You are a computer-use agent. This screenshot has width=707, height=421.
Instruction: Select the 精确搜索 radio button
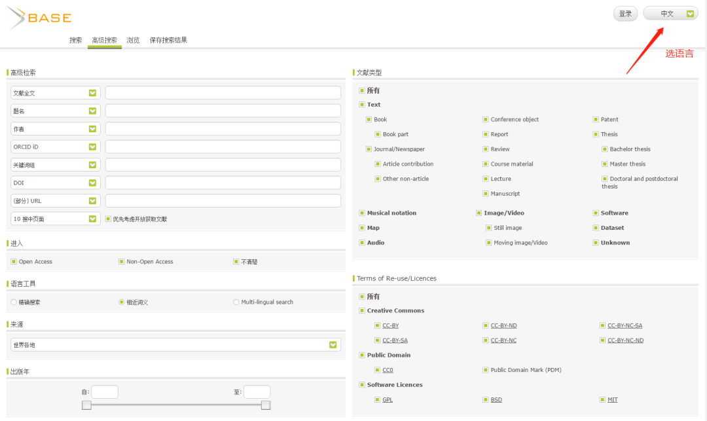[14, 302]
